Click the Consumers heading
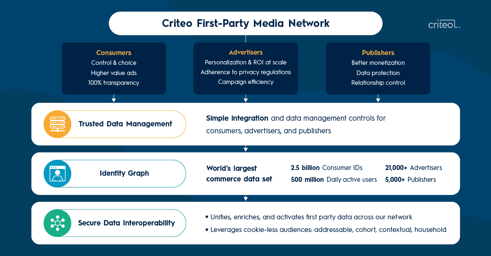The height and width of the screenshot is (256, 491). [114, 53]
